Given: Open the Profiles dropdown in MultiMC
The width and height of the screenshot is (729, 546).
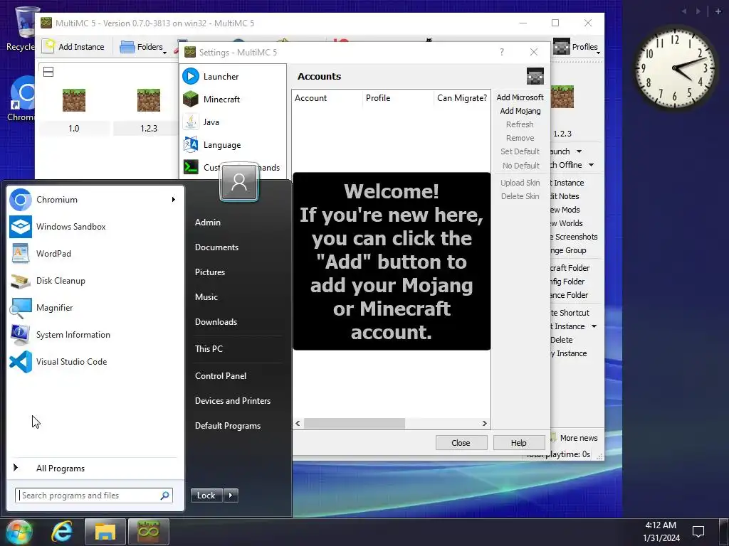Looking at the screenshot, I should coord(577,47).
